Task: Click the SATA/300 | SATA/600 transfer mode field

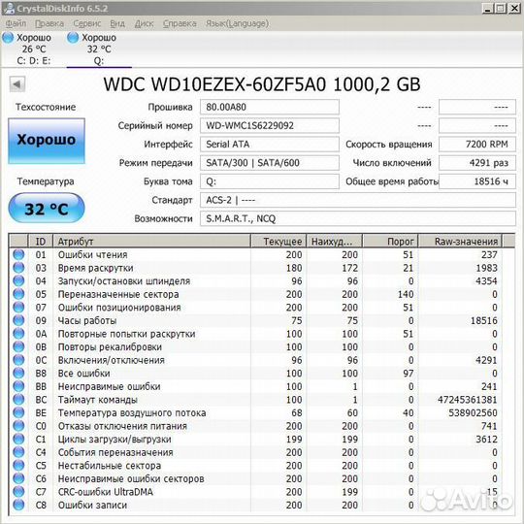Action: (270, 163)
